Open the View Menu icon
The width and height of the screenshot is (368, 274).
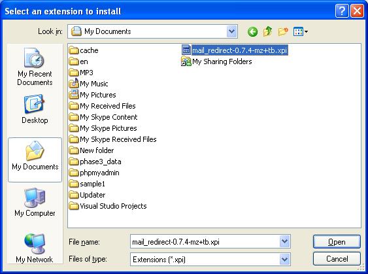click(x=301, y=31)
